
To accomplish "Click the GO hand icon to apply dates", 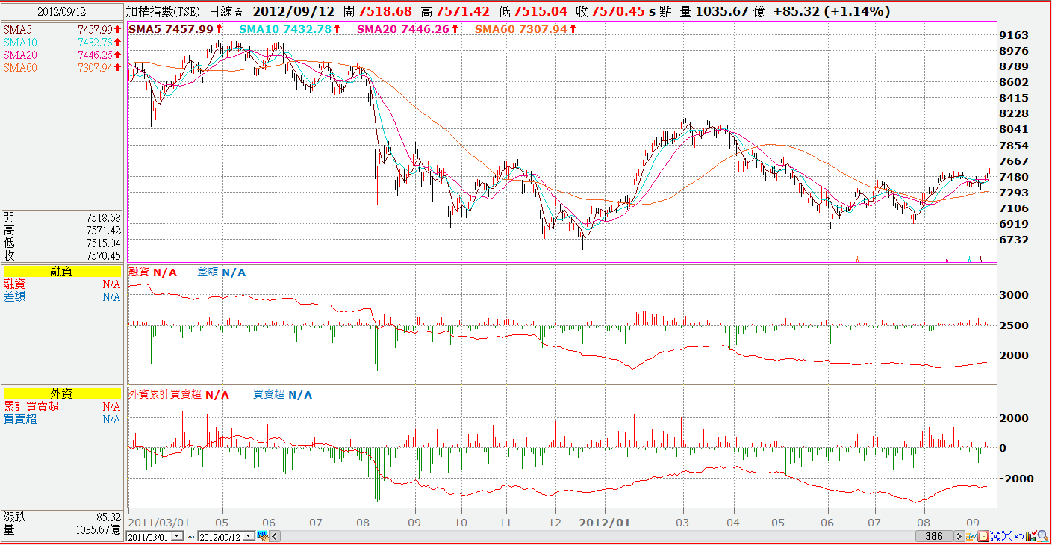I will click(x=264, y=536).
